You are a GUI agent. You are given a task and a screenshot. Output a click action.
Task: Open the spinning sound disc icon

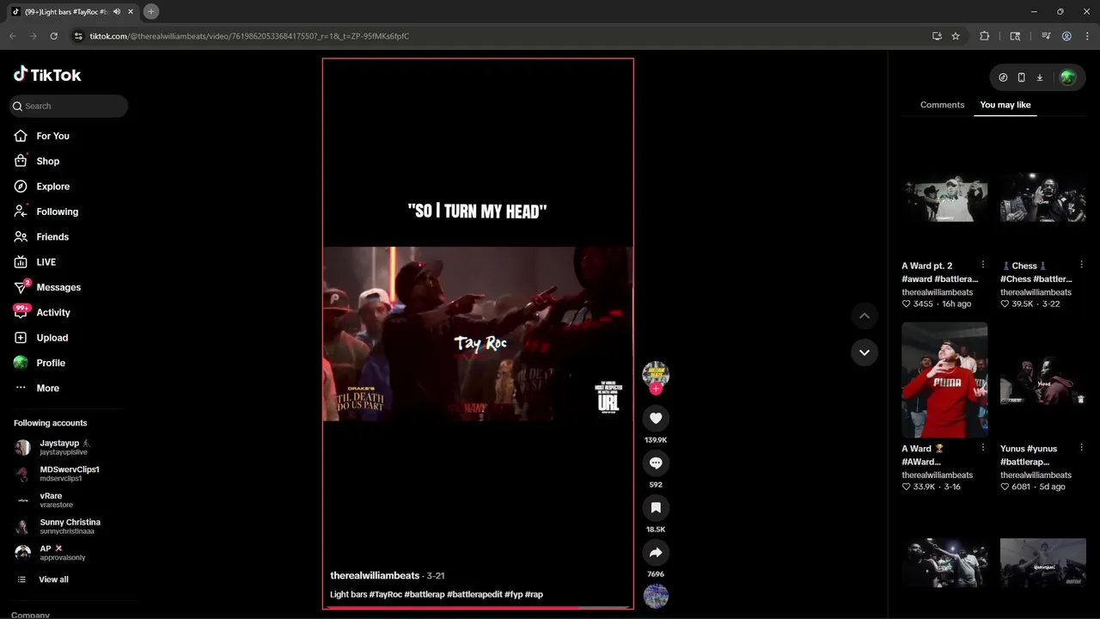coord(656,596)
